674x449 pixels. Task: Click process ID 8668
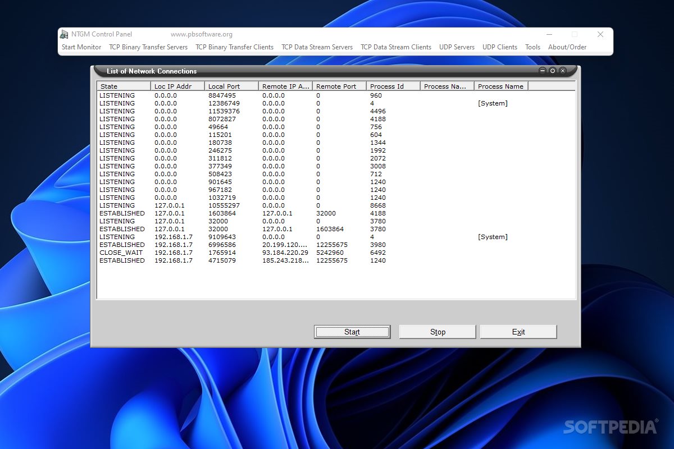coord(378,205)
